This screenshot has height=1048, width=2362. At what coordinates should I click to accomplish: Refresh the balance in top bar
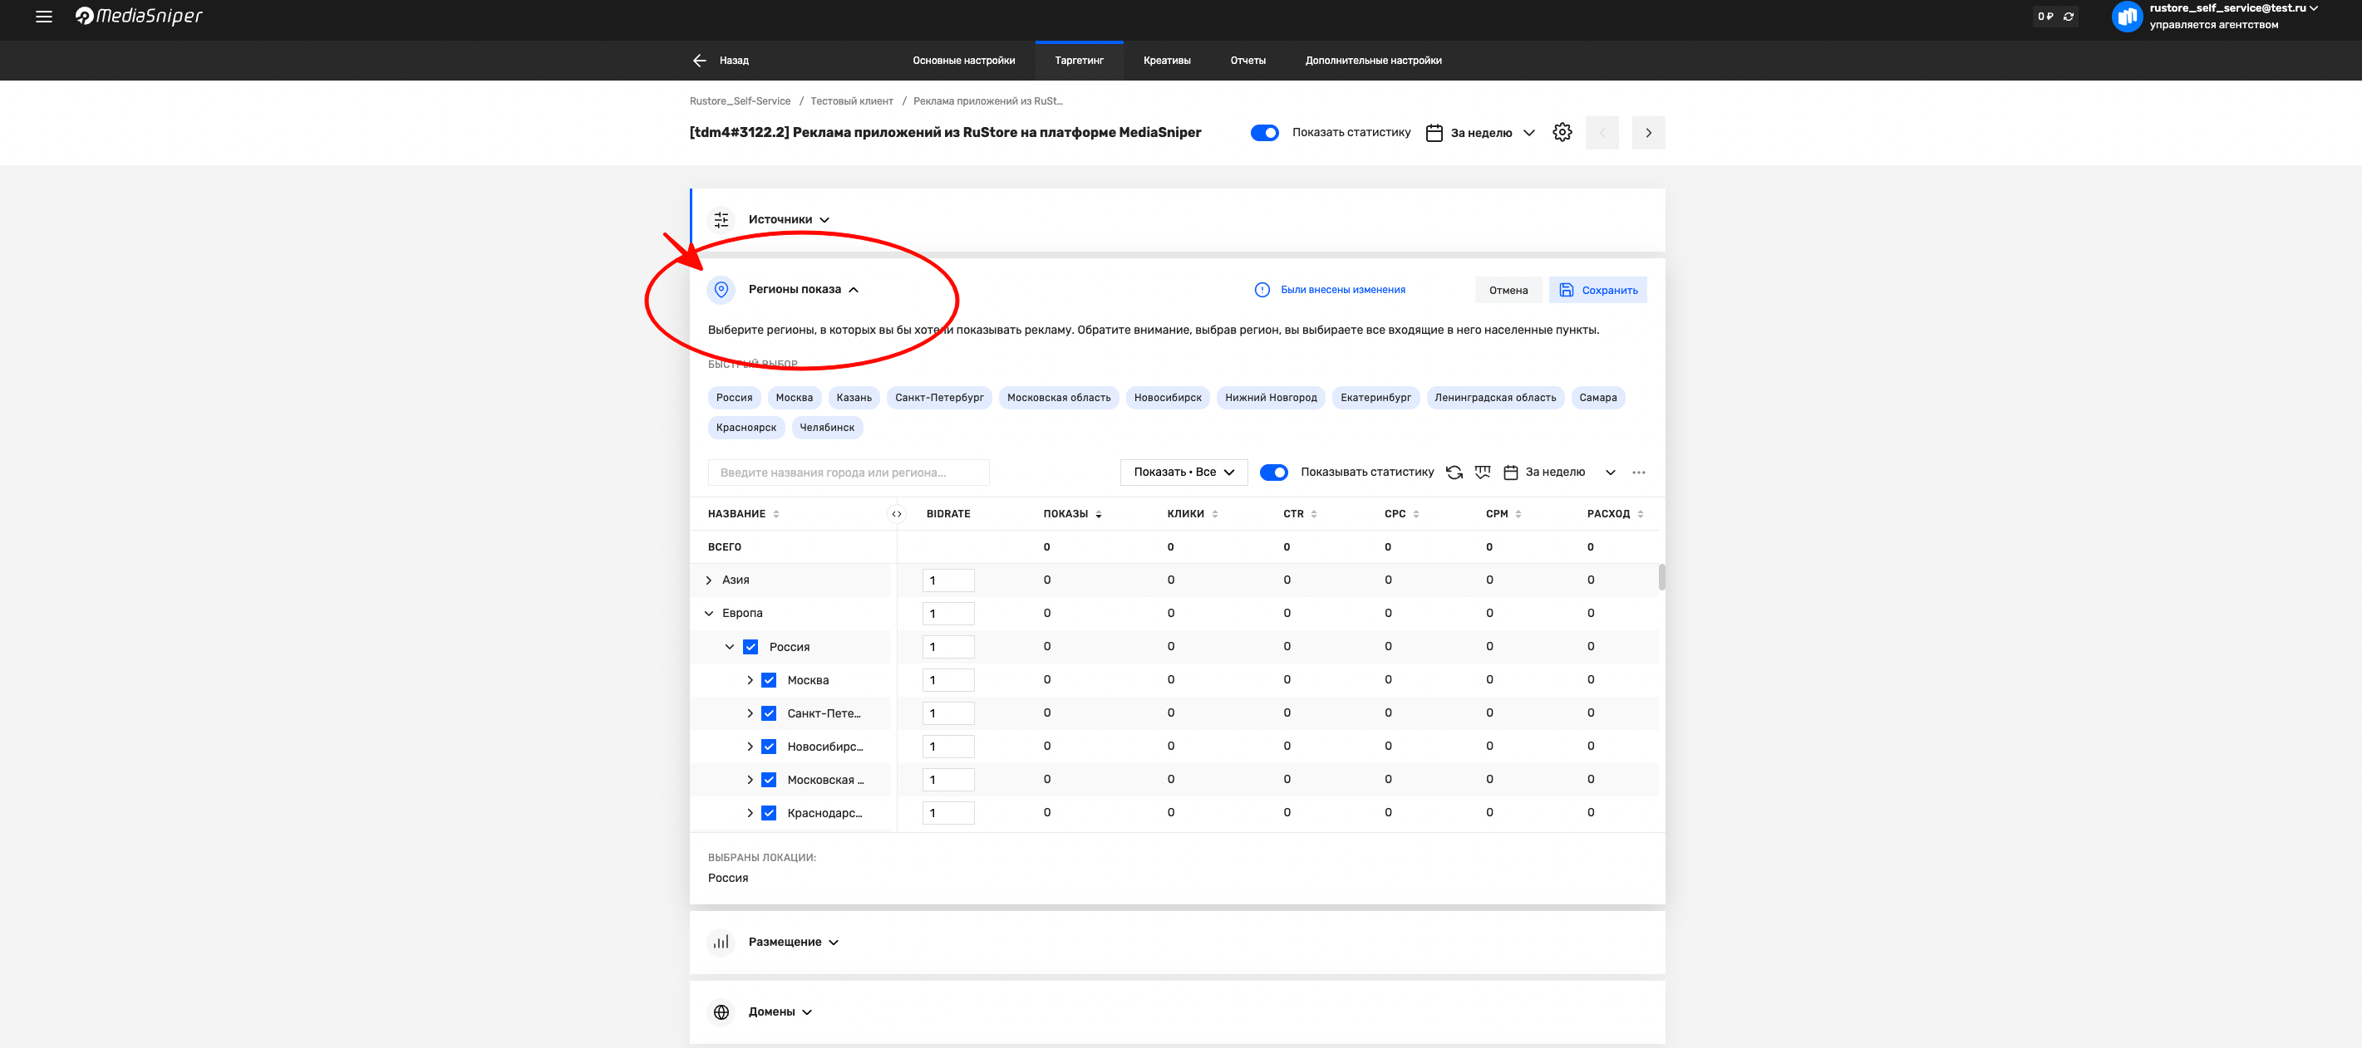tap(2069, 17)
